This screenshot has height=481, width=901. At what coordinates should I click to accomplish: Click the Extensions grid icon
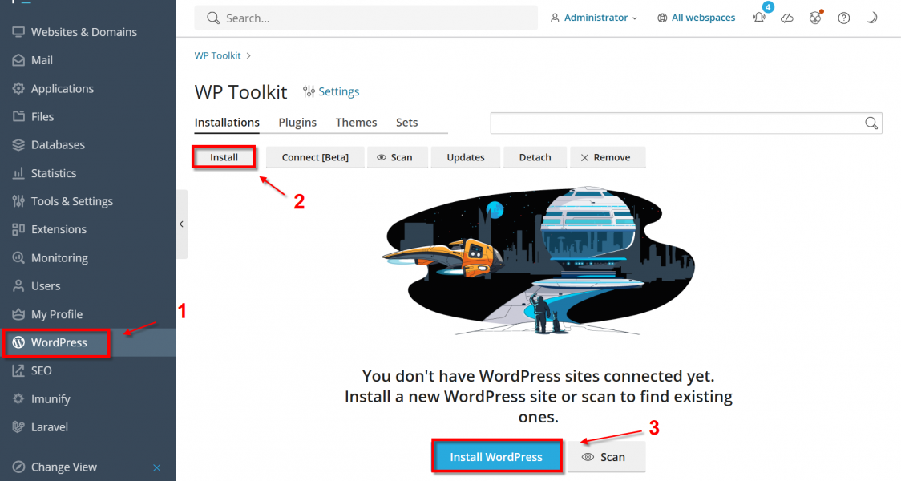tap(18, 229)
